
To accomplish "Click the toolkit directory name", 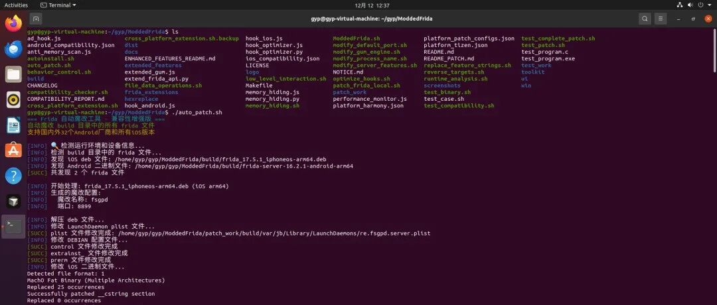I will (x=532, y=72).
